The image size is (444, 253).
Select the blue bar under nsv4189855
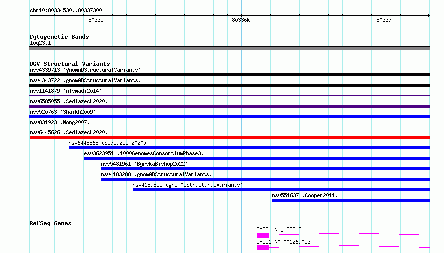pos(281,190)
